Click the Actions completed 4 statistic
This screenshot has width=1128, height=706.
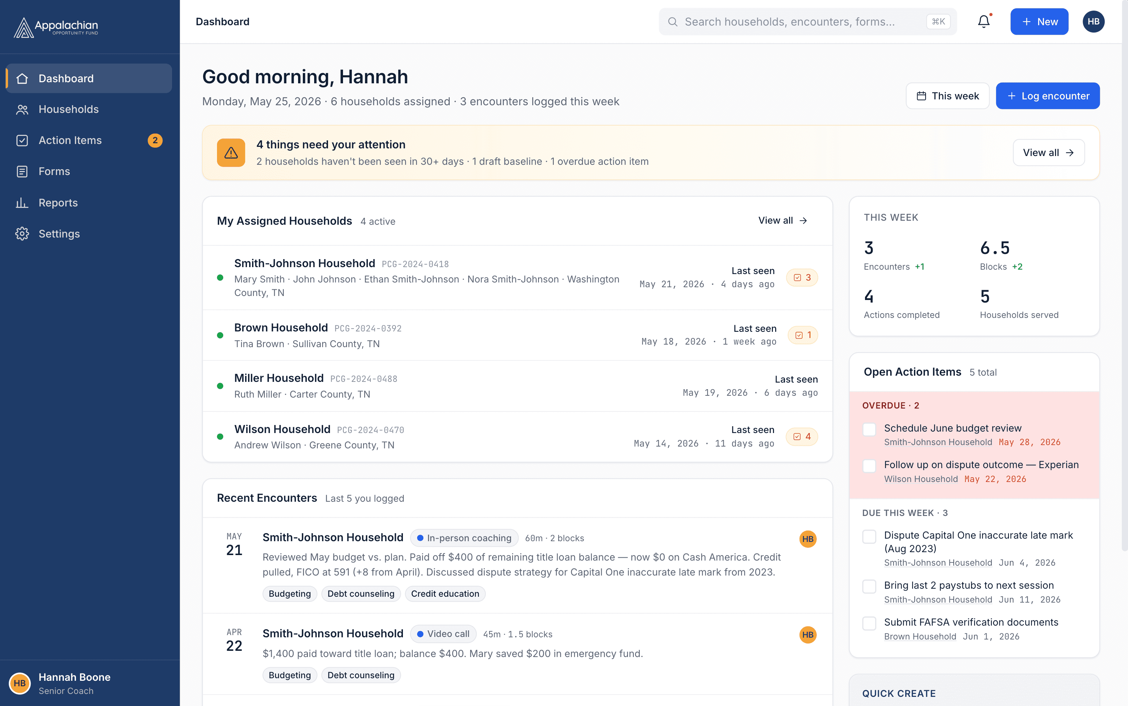(x=902, y=304)
